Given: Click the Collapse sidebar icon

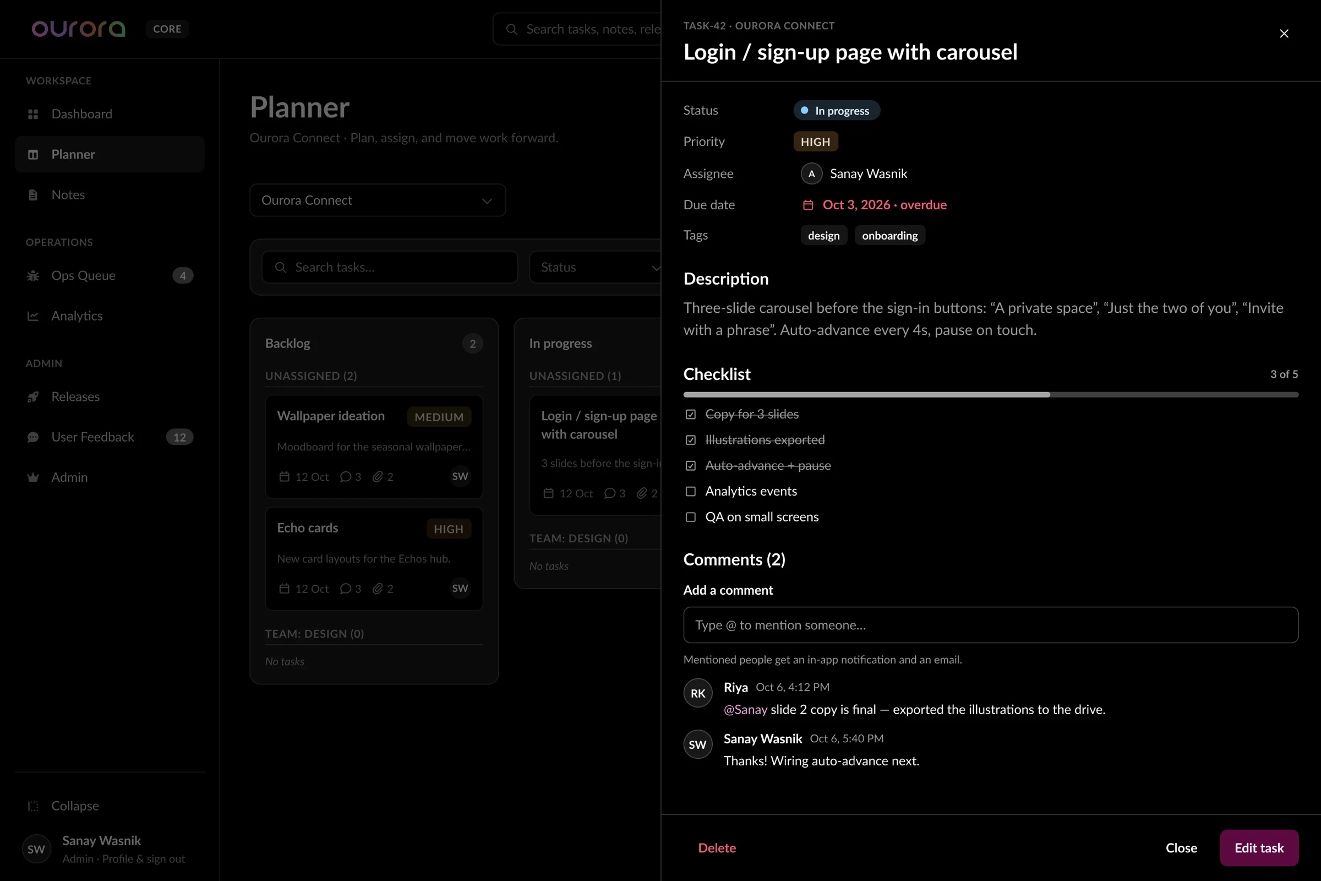Looking at the screenshot, I should 33,806.
